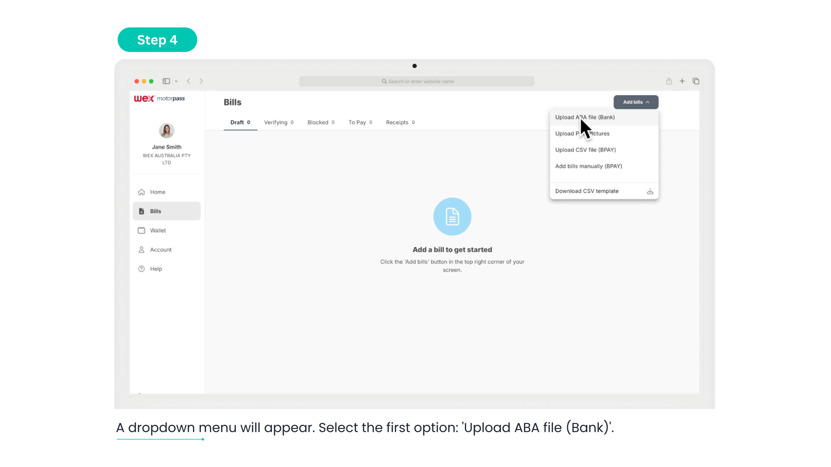The image size is (831, 467).
Task: Toggle the browser sidebar panel icon
Action: click(166, 81)
